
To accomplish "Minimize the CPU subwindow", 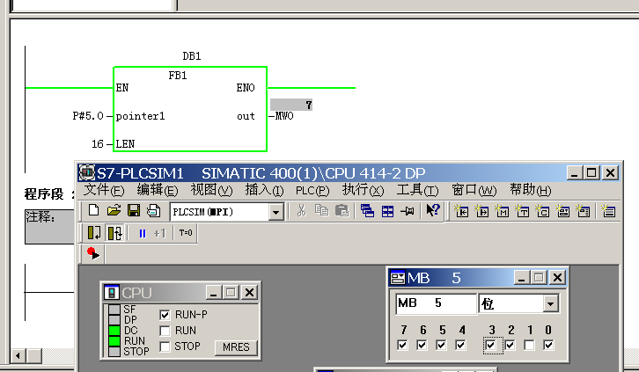I will coord(213,292).
